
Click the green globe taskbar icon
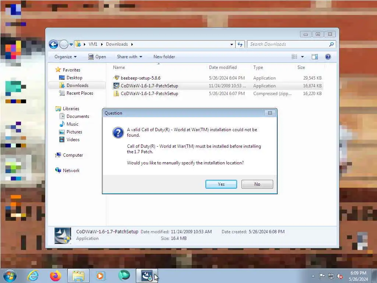click(124, 276)
